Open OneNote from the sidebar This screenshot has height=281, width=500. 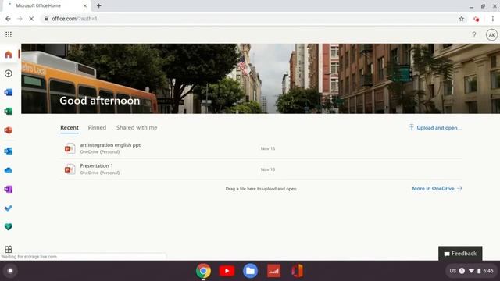pyautogui.click(x=9, y=189)
